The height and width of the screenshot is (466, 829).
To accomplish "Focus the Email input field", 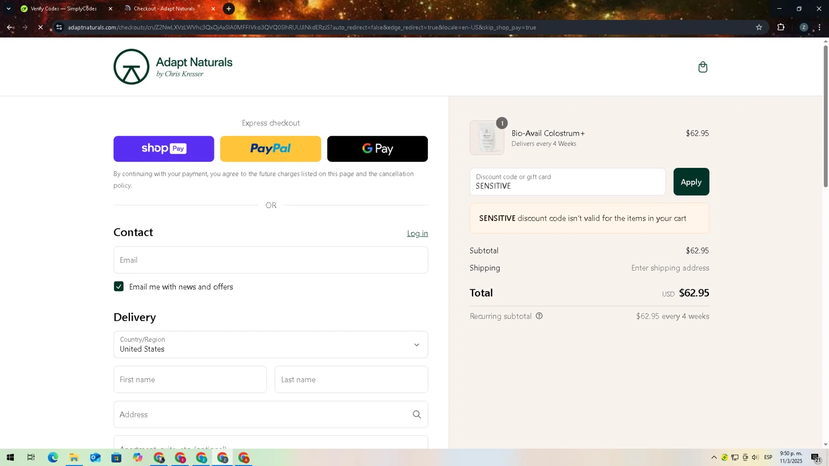I will (271, 260).
